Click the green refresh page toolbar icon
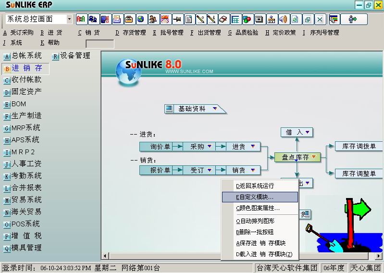This screenshot has width=384, height=273. click(x=296, y=19)
